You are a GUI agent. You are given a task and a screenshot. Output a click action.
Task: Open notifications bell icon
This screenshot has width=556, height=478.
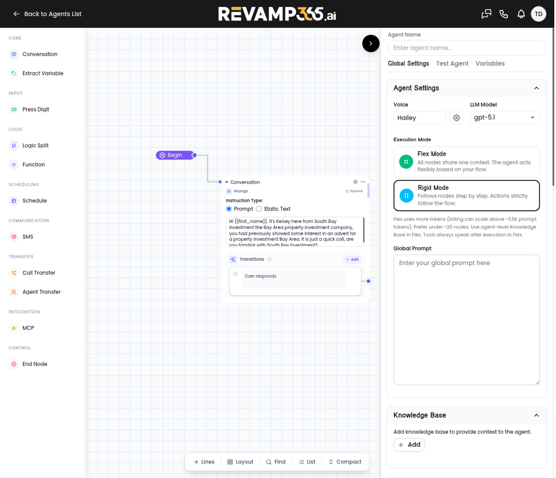(x=521, y=14)
